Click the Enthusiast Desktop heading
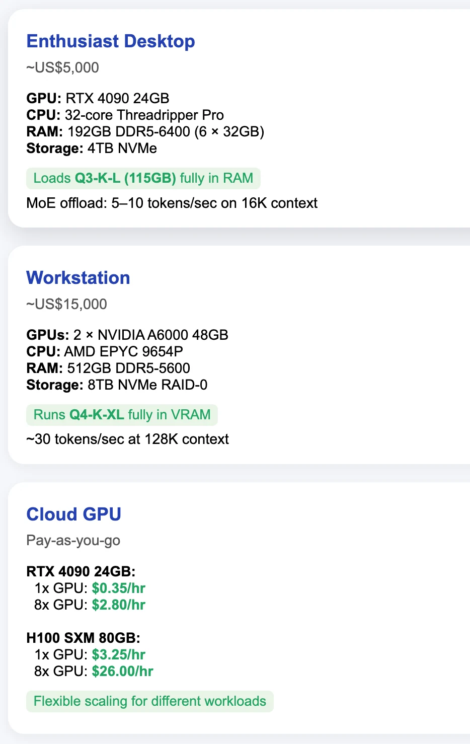Screen dimensions: 470x744 [x=111, y=41]
